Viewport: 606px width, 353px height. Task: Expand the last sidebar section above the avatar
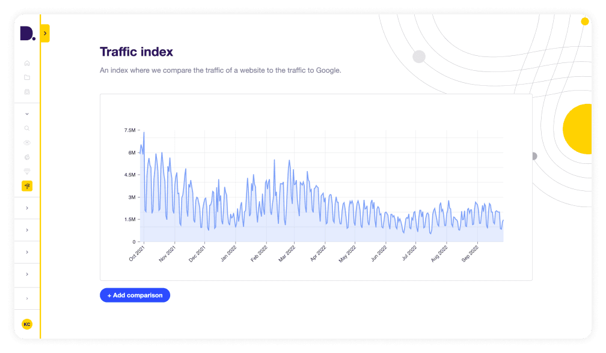[27, 297]
